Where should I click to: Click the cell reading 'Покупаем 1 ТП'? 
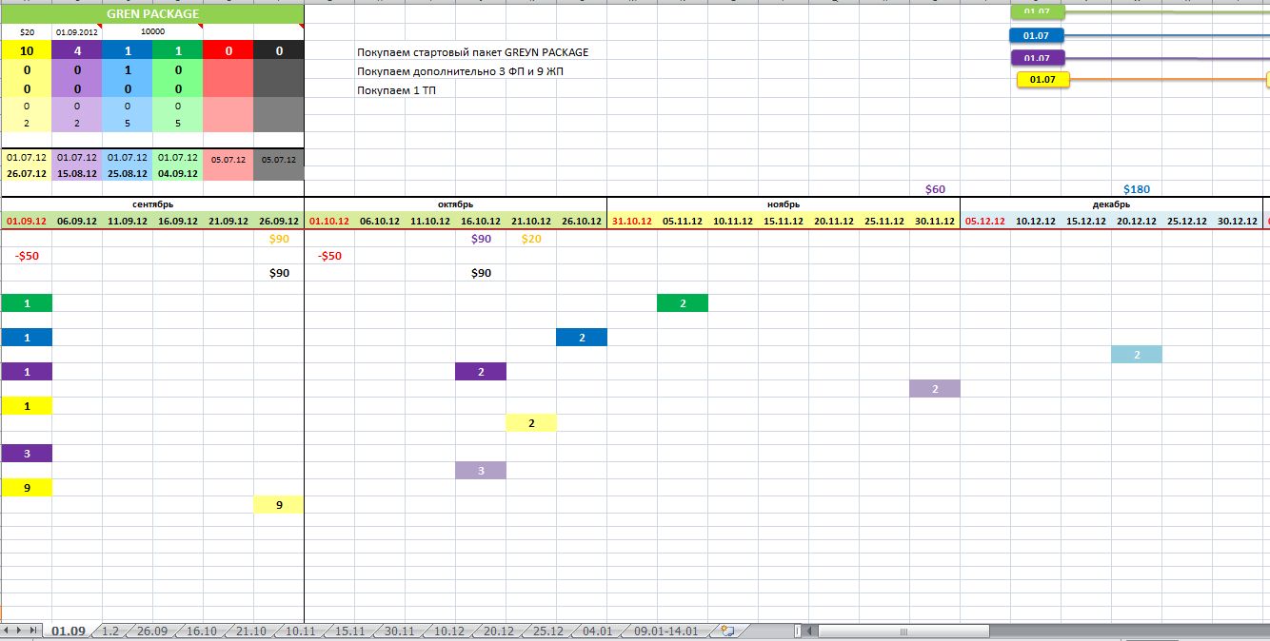pyautogui.click(x=397, y=90)
